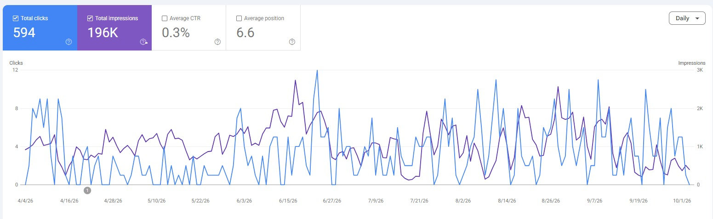Viewport: 713px width, 219px height.
Task: Enable the Average CTR checkbox
Action: tap(165, 18)
